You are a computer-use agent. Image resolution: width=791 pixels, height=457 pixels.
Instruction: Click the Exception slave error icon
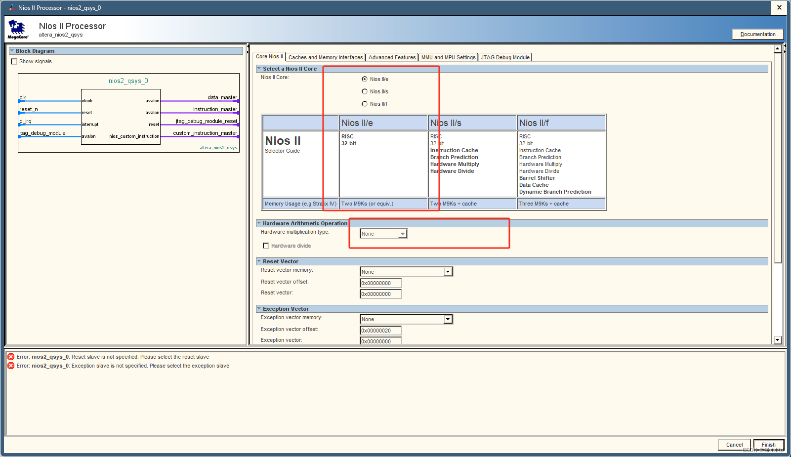pos(11,366)
